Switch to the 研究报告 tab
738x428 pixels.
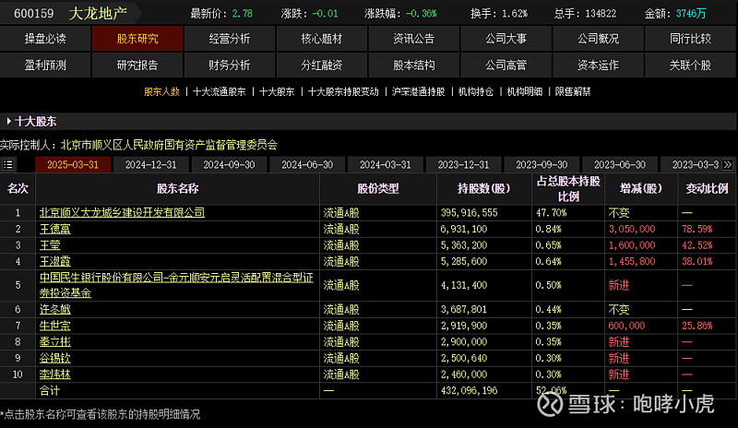coord(137,65)
